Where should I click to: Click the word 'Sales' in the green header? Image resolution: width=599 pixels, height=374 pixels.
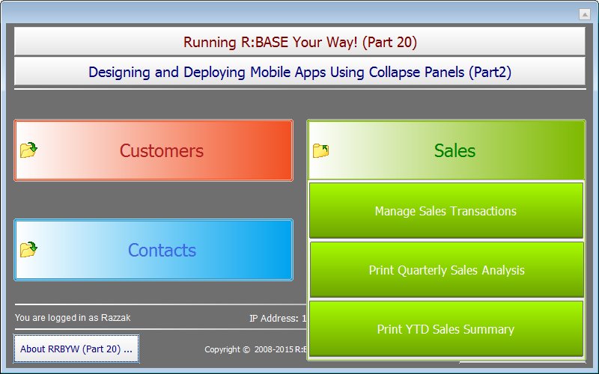(x=454, y=150)
